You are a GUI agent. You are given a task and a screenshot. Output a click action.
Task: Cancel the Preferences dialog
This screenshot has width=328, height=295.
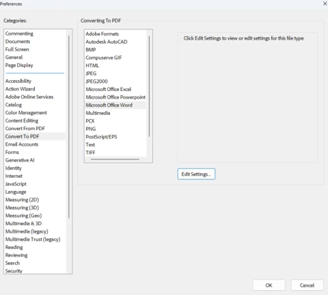[x=307, y=285]
